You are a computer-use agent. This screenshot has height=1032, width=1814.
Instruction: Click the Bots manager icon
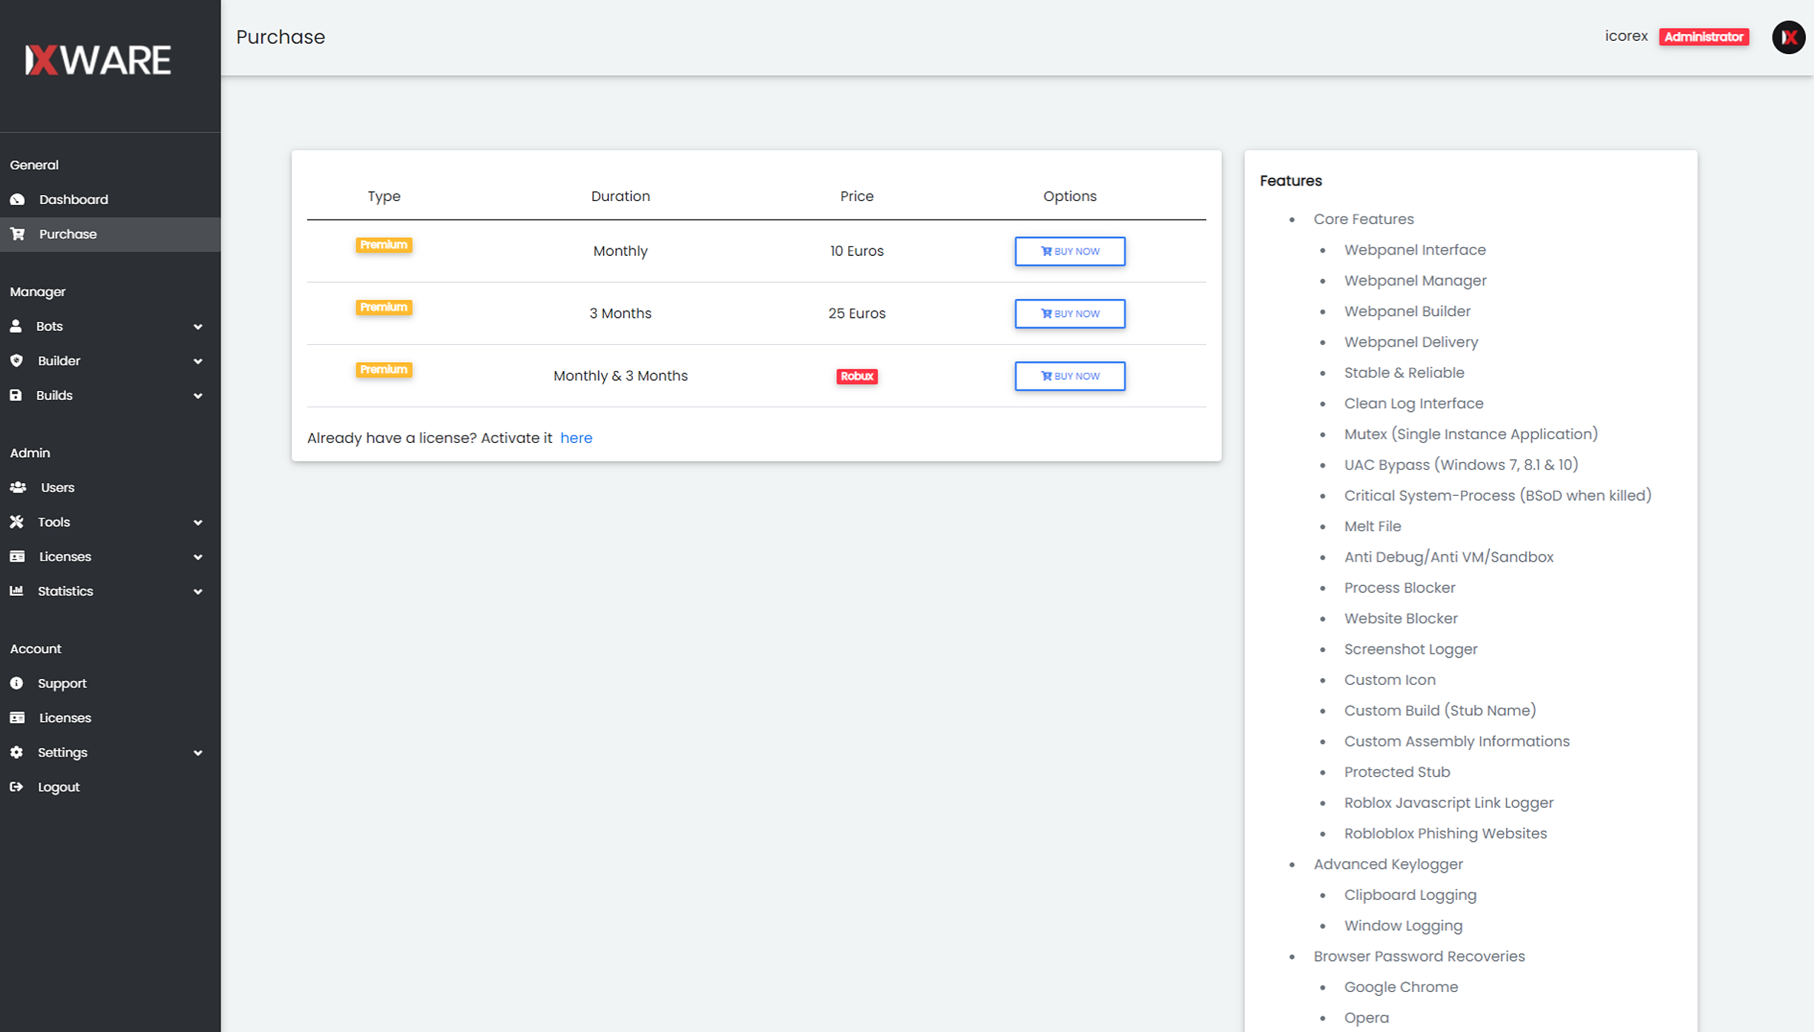(x=18, y=325)
